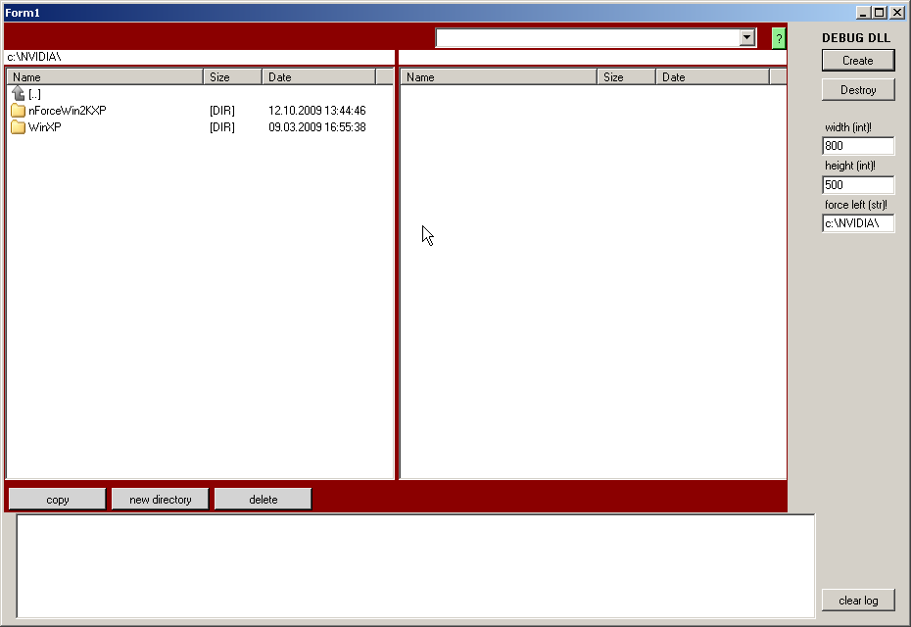
Task: Click the new directory button
Action: [x=161, y=500]
